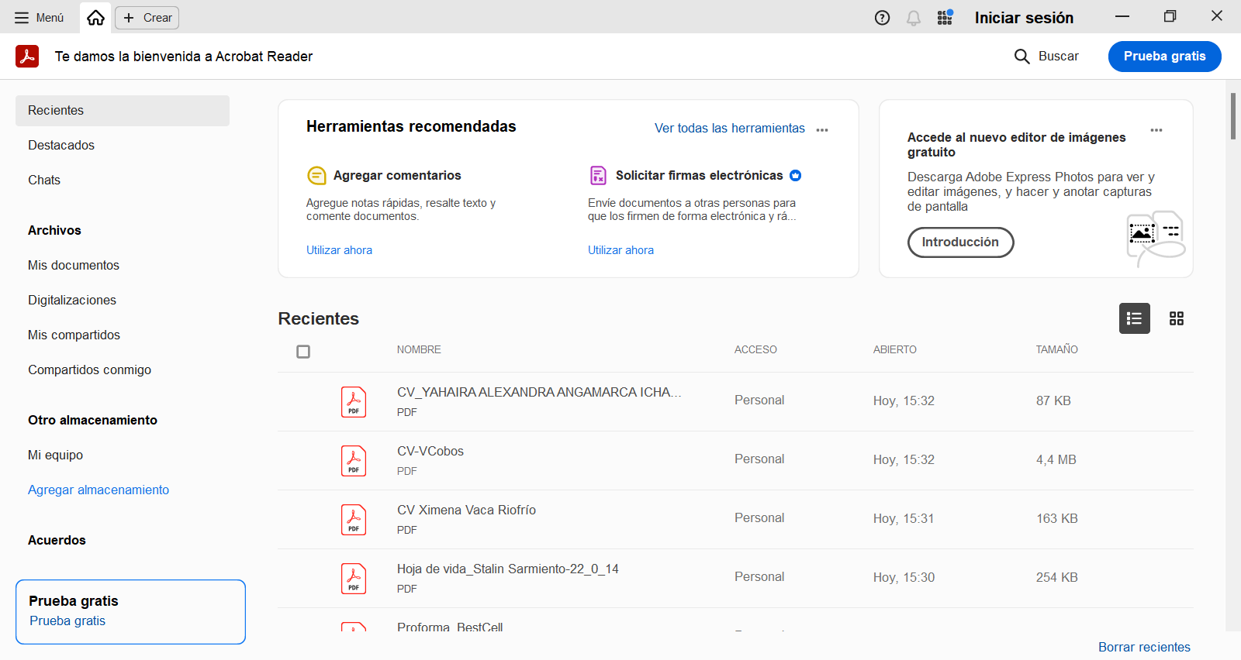Image resolution: width=1241 pixels, height=660 pixels.
Task: Open the CV_YAHAIRA ALEXANDRA ANGAMARCA file name
Action: (x=539, y=393)
